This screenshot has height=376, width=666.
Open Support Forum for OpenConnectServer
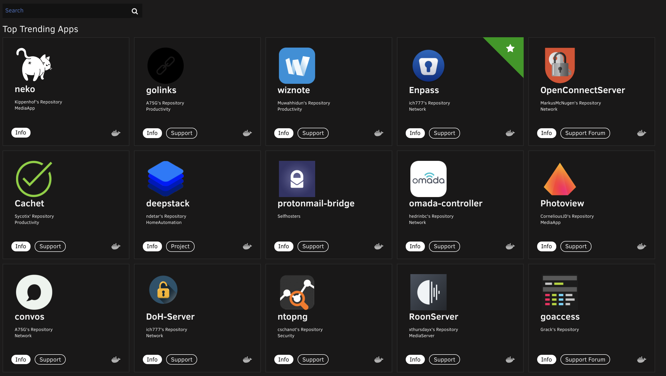coord(585,133)
